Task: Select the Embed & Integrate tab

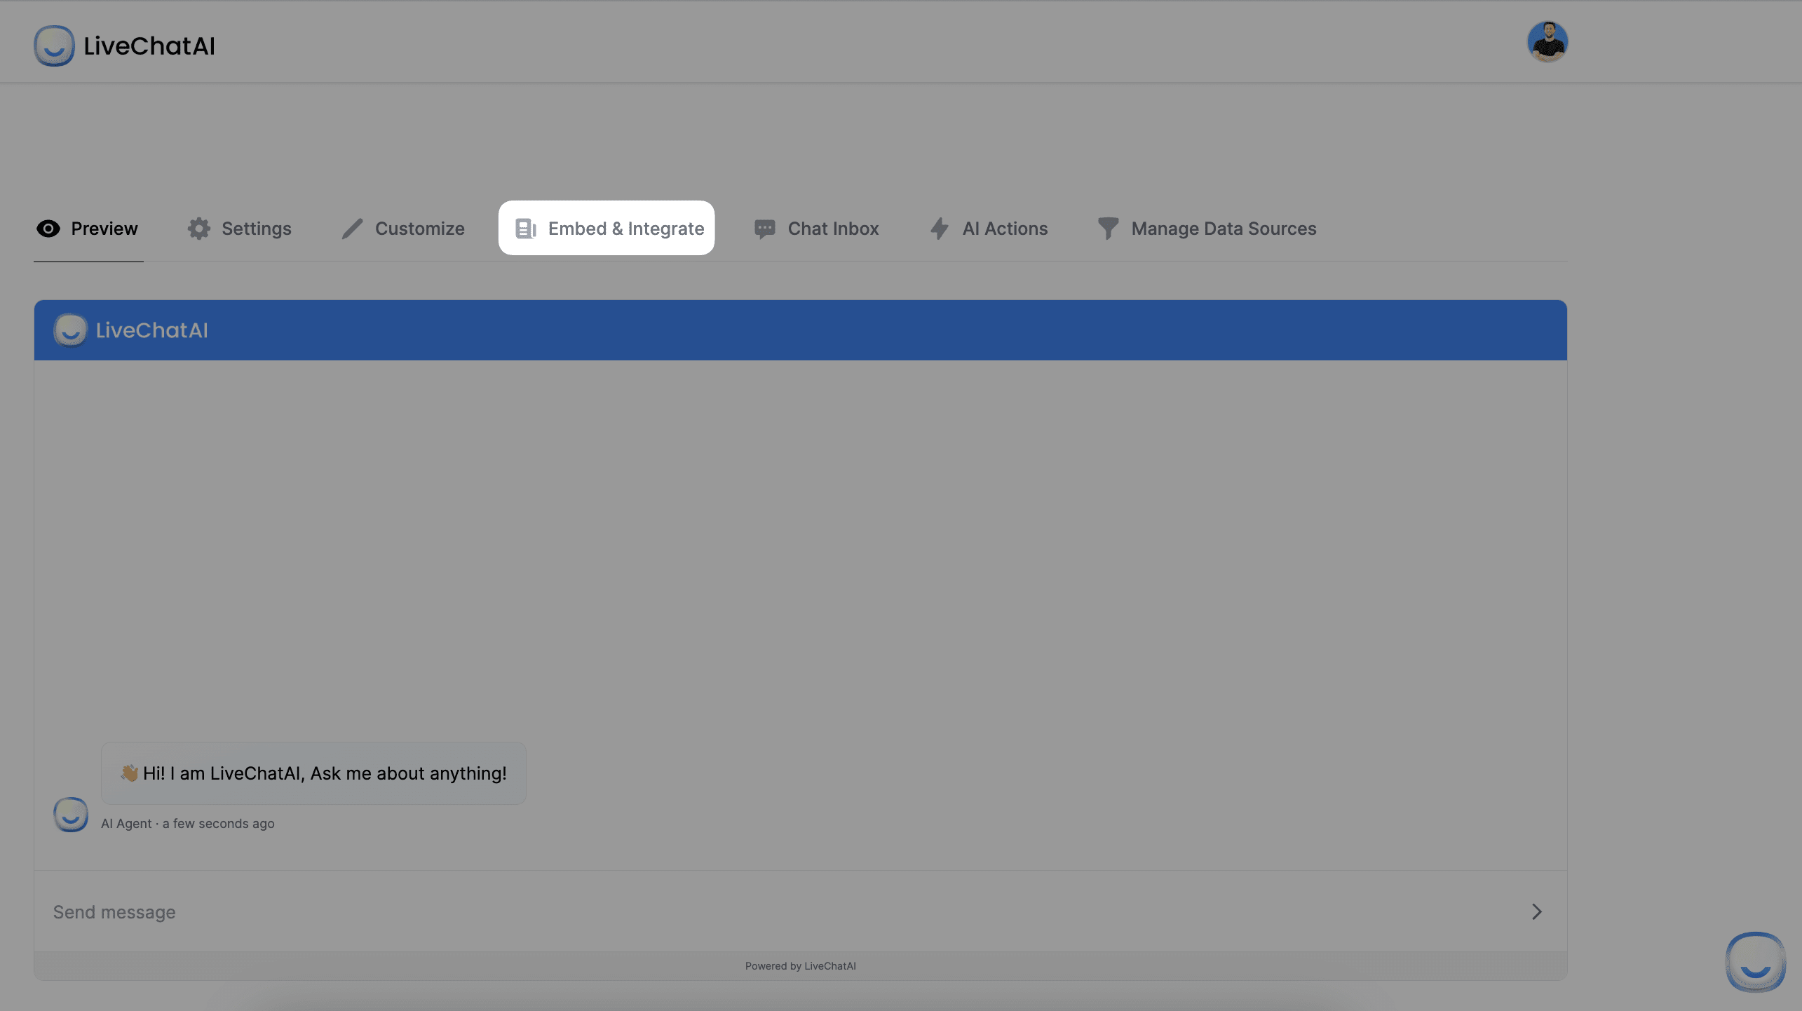Action: 607,228
